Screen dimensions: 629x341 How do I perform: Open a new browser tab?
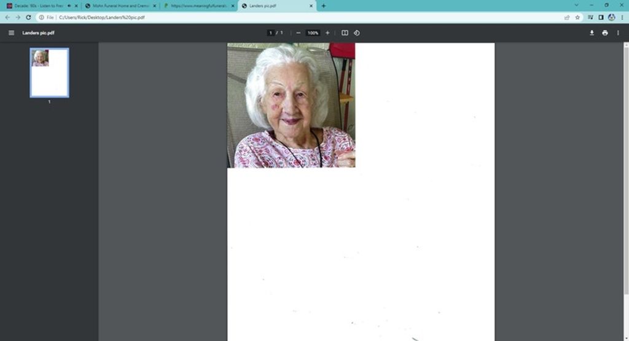click(x=323, y=6)
